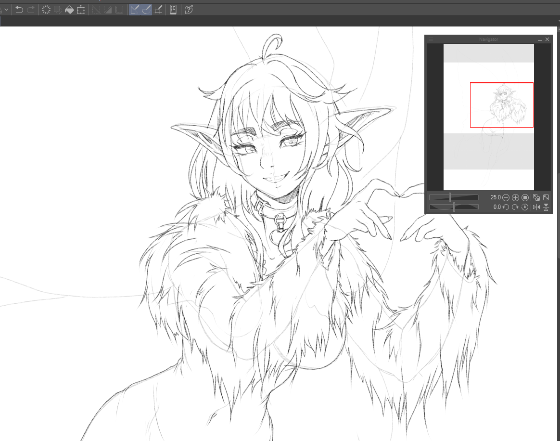The height and width of the screenshot is (441, 560).
Task: Click the Navigator canvas preview thumbnail
Action: pyautogui.click(x=488, y=117)
